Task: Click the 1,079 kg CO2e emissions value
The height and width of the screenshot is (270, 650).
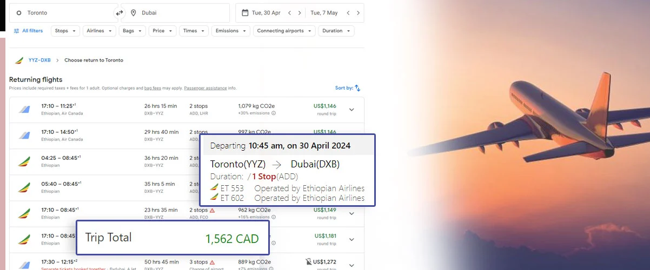Action: (x=257, y=106)
